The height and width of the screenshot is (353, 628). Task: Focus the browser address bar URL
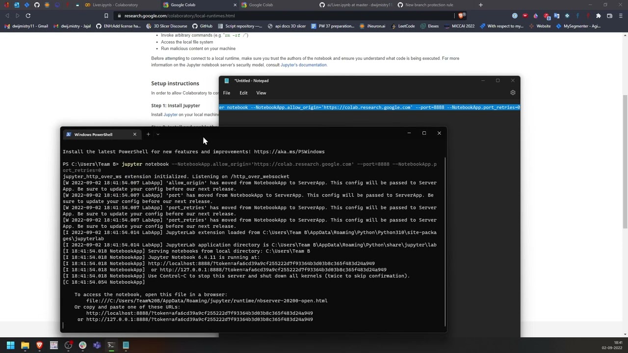(x=179, y=16)
